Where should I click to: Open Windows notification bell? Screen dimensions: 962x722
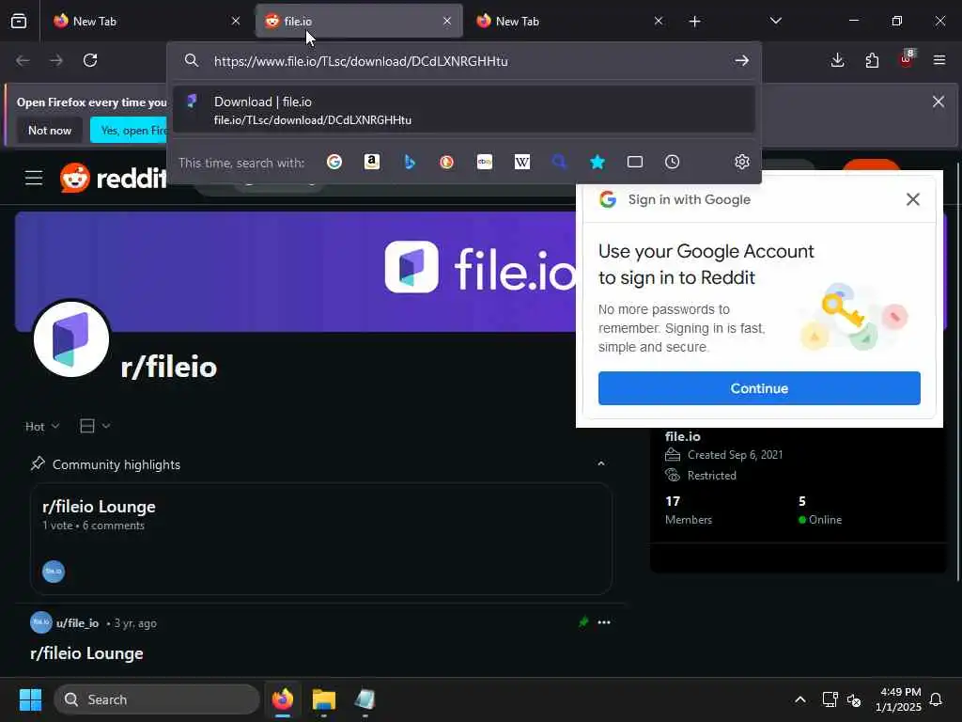tap(936, 699)
